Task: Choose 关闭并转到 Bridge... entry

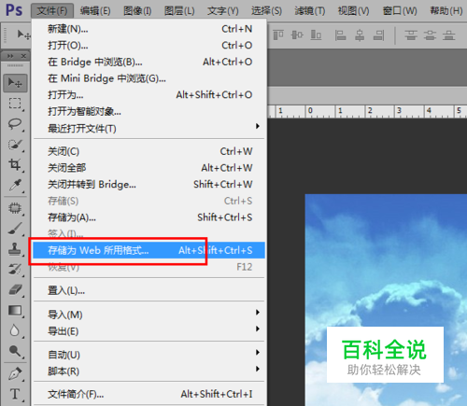Action: [149, 185]
